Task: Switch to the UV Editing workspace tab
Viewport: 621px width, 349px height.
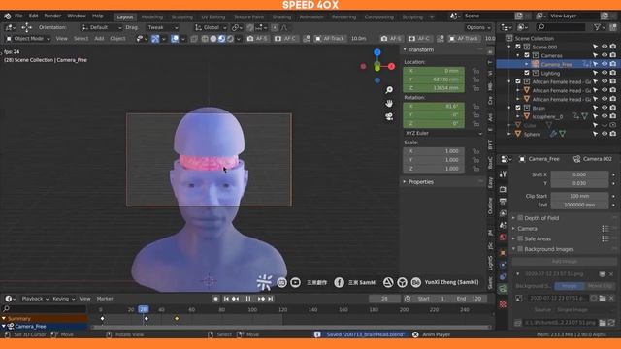Action: tap(213, 17)
